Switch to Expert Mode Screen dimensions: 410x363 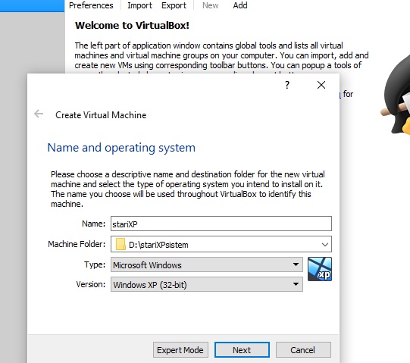(180, 350)
